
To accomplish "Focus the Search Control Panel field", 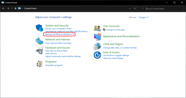I will (x=161, y=9).
